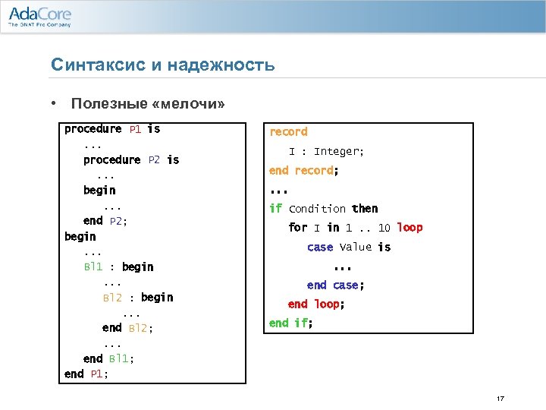Click the 'Bl1 : begin' block label line
546x410 pixels.
click(119, 267)
